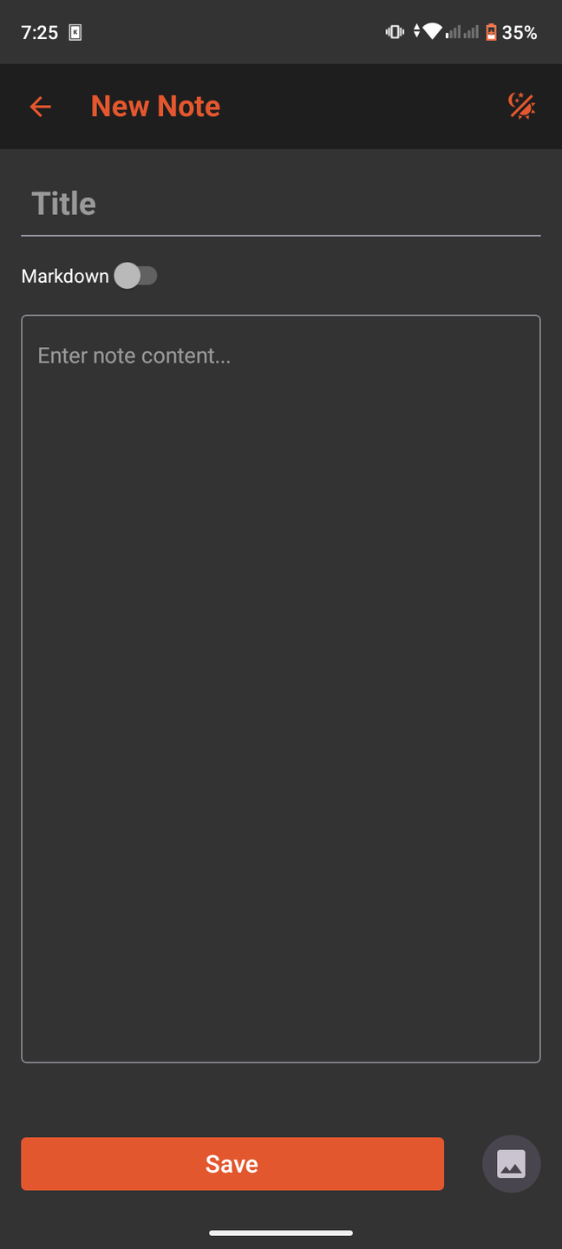
Task: Click the Enter note content text area
Action: click(x=281, y=689)
